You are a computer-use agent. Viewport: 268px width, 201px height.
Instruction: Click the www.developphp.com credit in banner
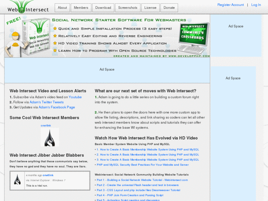[189, 56]
